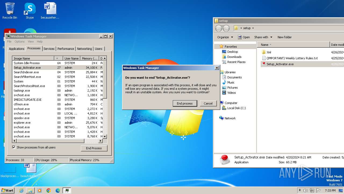Click New folder in Explorer toolbar
Image resolution: width=344 pixels, height=194 pixels.
[x=285, y=37]
